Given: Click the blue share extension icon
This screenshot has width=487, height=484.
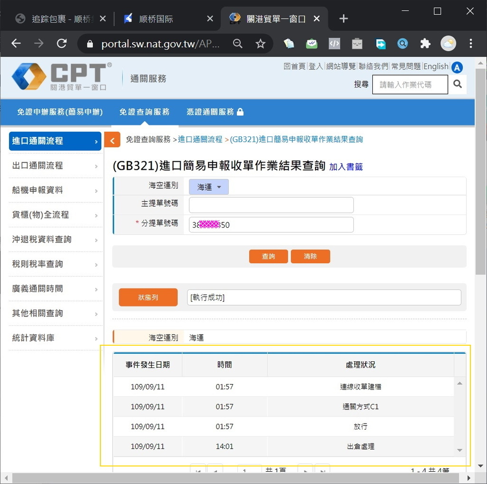Looking at the screenshot, I should 380,43.
